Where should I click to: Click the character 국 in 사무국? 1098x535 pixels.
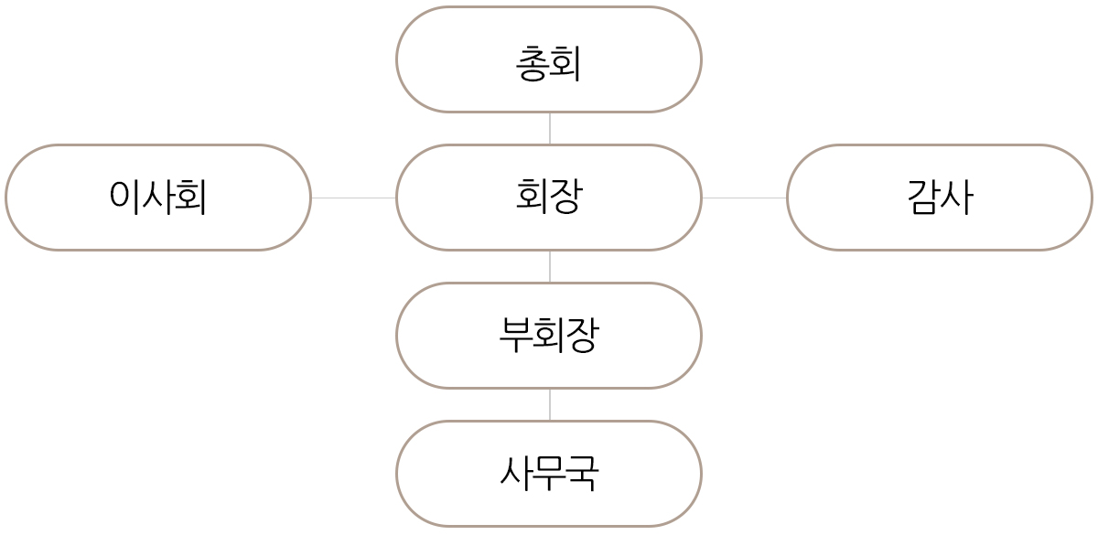pyautogui.click(x=583, y=474)
